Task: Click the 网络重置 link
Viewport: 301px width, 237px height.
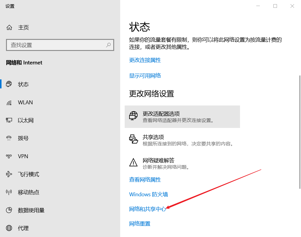Action: (140, 224)
